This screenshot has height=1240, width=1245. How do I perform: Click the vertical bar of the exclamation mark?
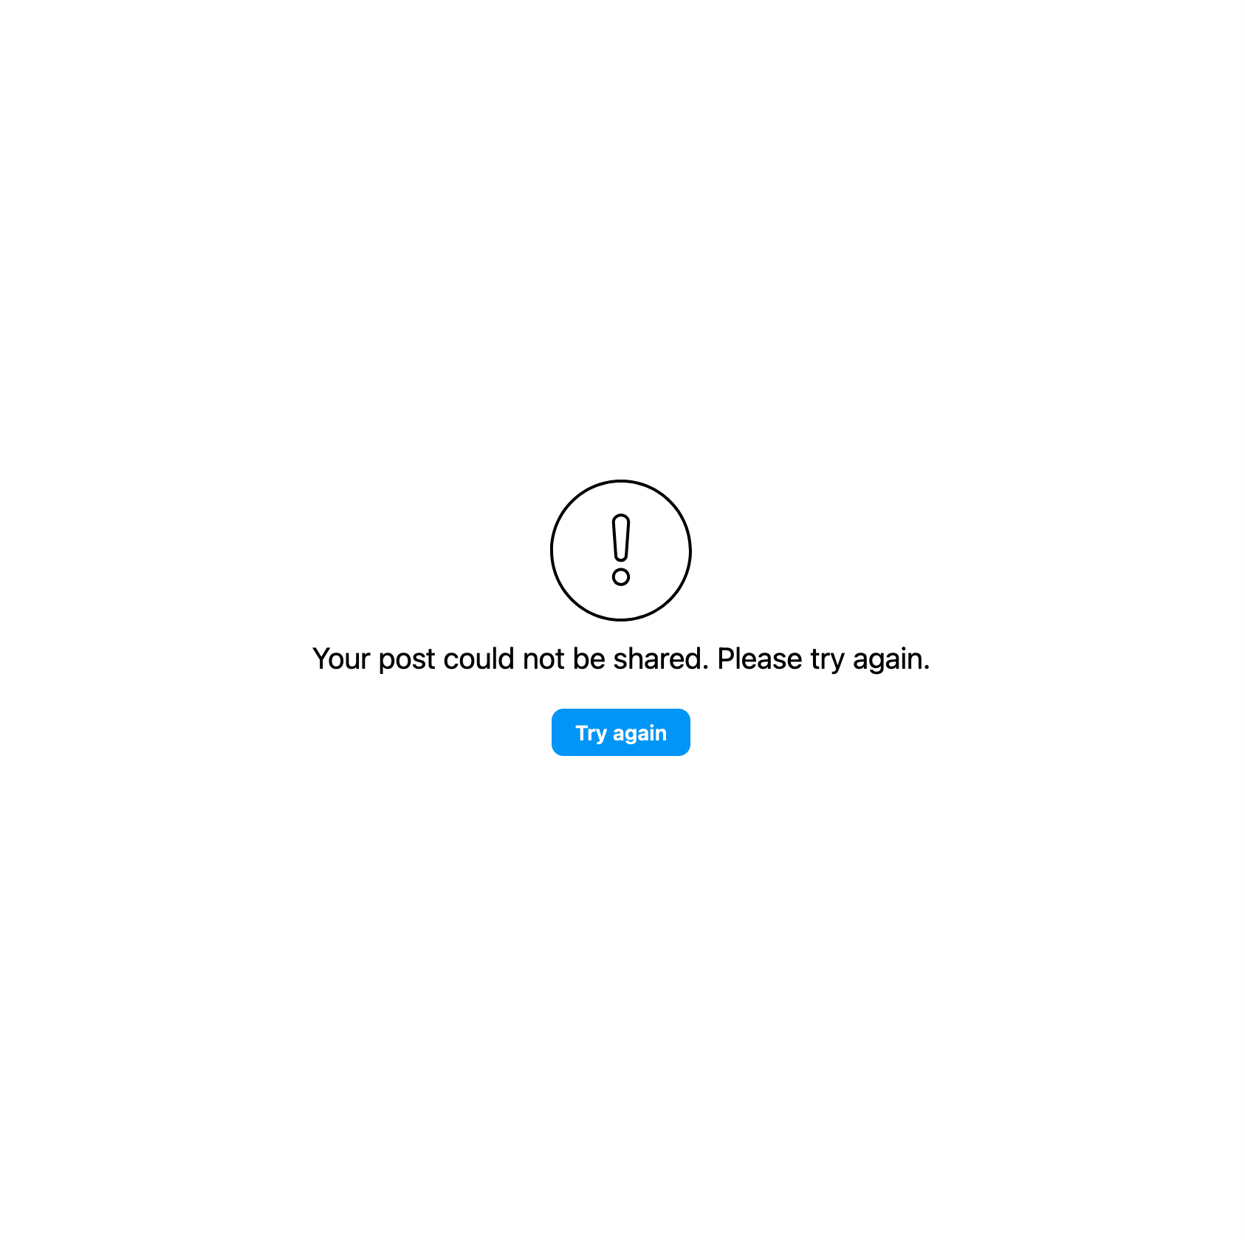(621, 538)
